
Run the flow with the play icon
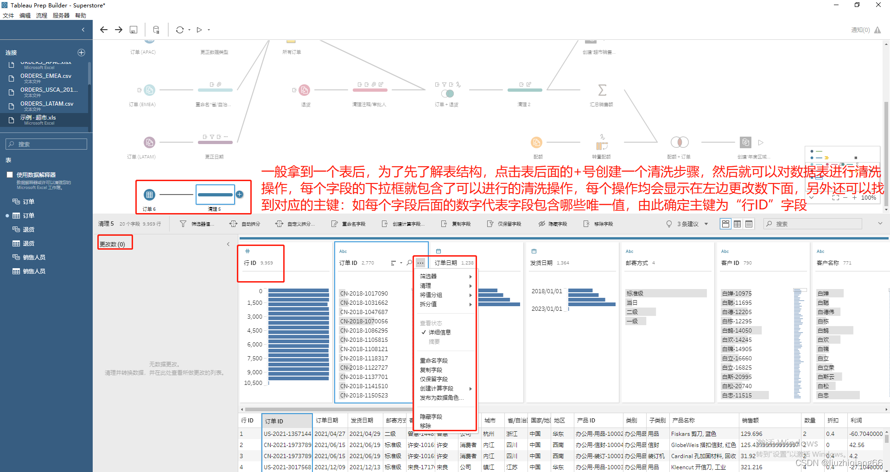[x=199, y=30]
